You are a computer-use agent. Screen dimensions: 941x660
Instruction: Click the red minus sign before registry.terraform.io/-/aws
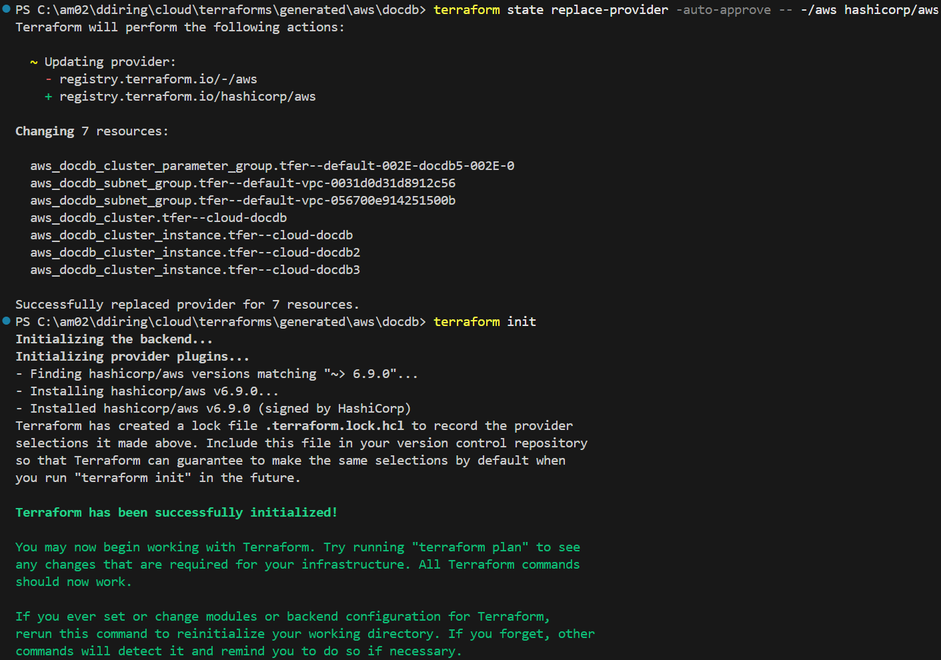(x=49, y=79)
